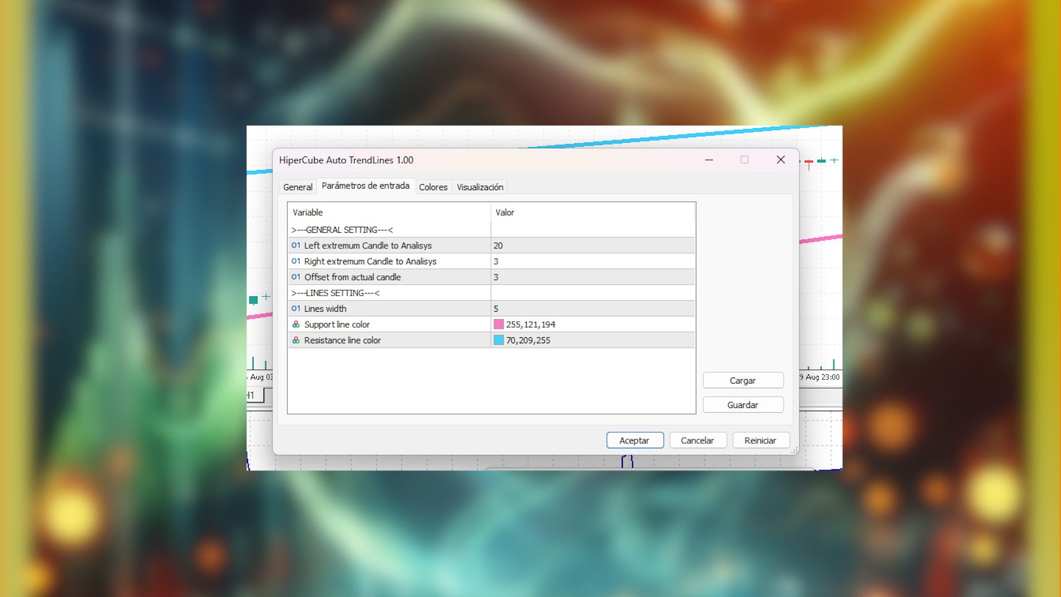Switch to the General tab
This screenshot has height=597, width=1061.
click(297, 187)
